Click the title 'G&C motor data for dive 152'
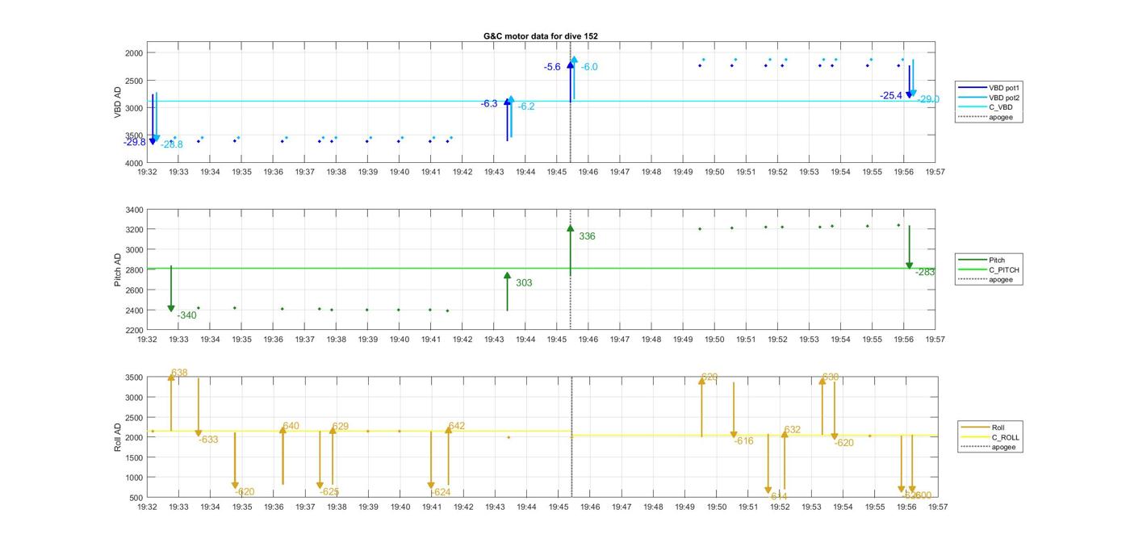Screen dimensions: 1130x559 pos(541,36)
